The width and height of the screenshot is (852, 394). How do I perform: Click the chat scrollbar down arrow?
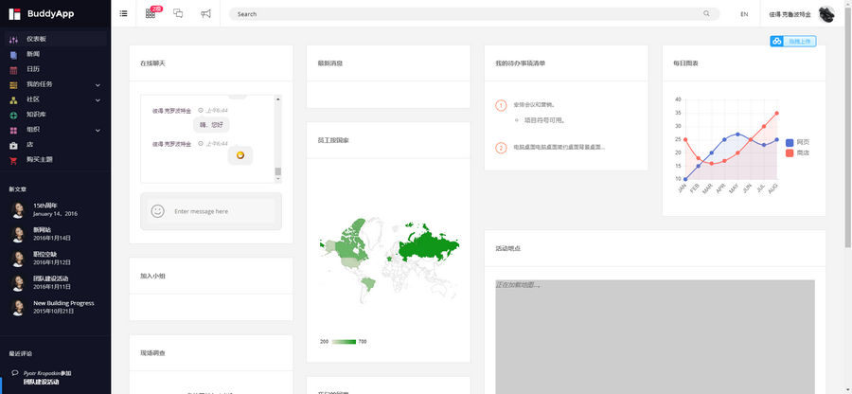(x=278, y=179)
